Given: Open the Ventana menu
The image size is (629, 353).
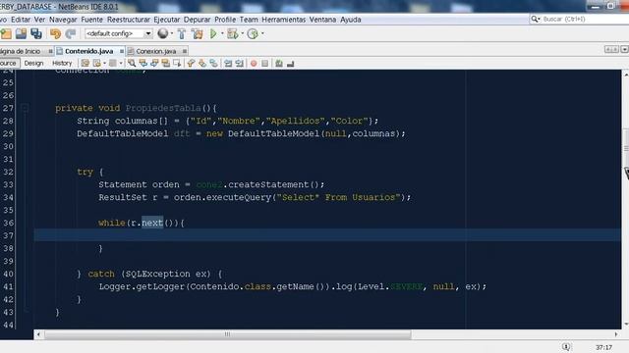Looking at the screenshot, I should [x=322, y=20].
